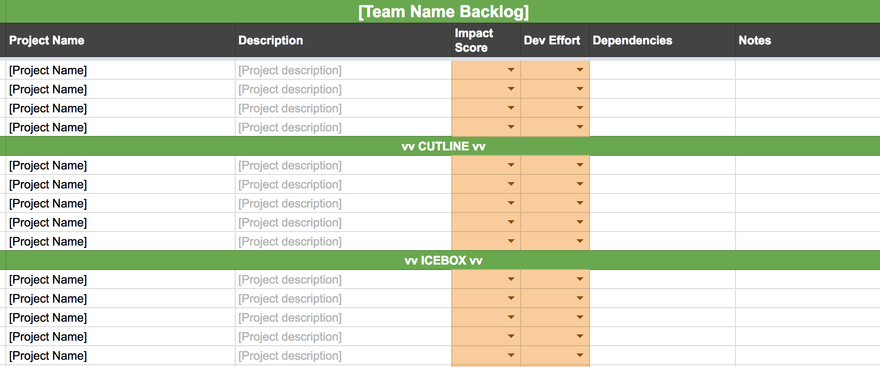880x367 pixels.
Task: Open Dev Effort dropdown in row just above ICEBOX
Action: click(580, 241)
